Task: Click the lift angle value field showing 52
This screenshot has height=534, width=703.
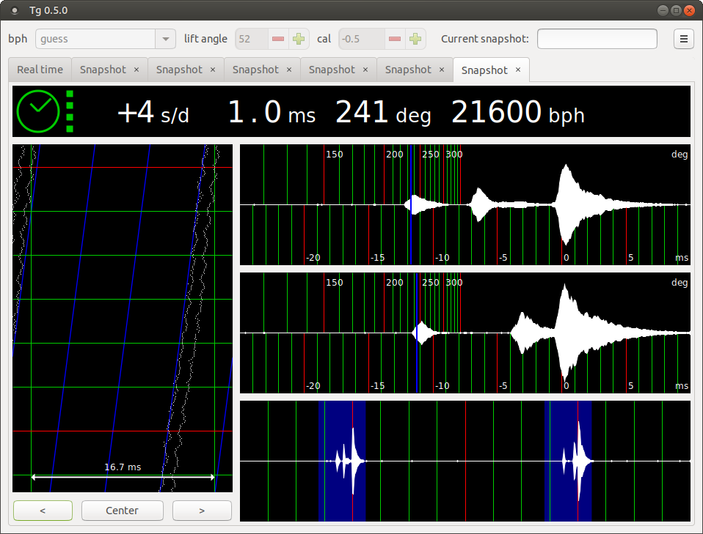Action: coord(252,39)
